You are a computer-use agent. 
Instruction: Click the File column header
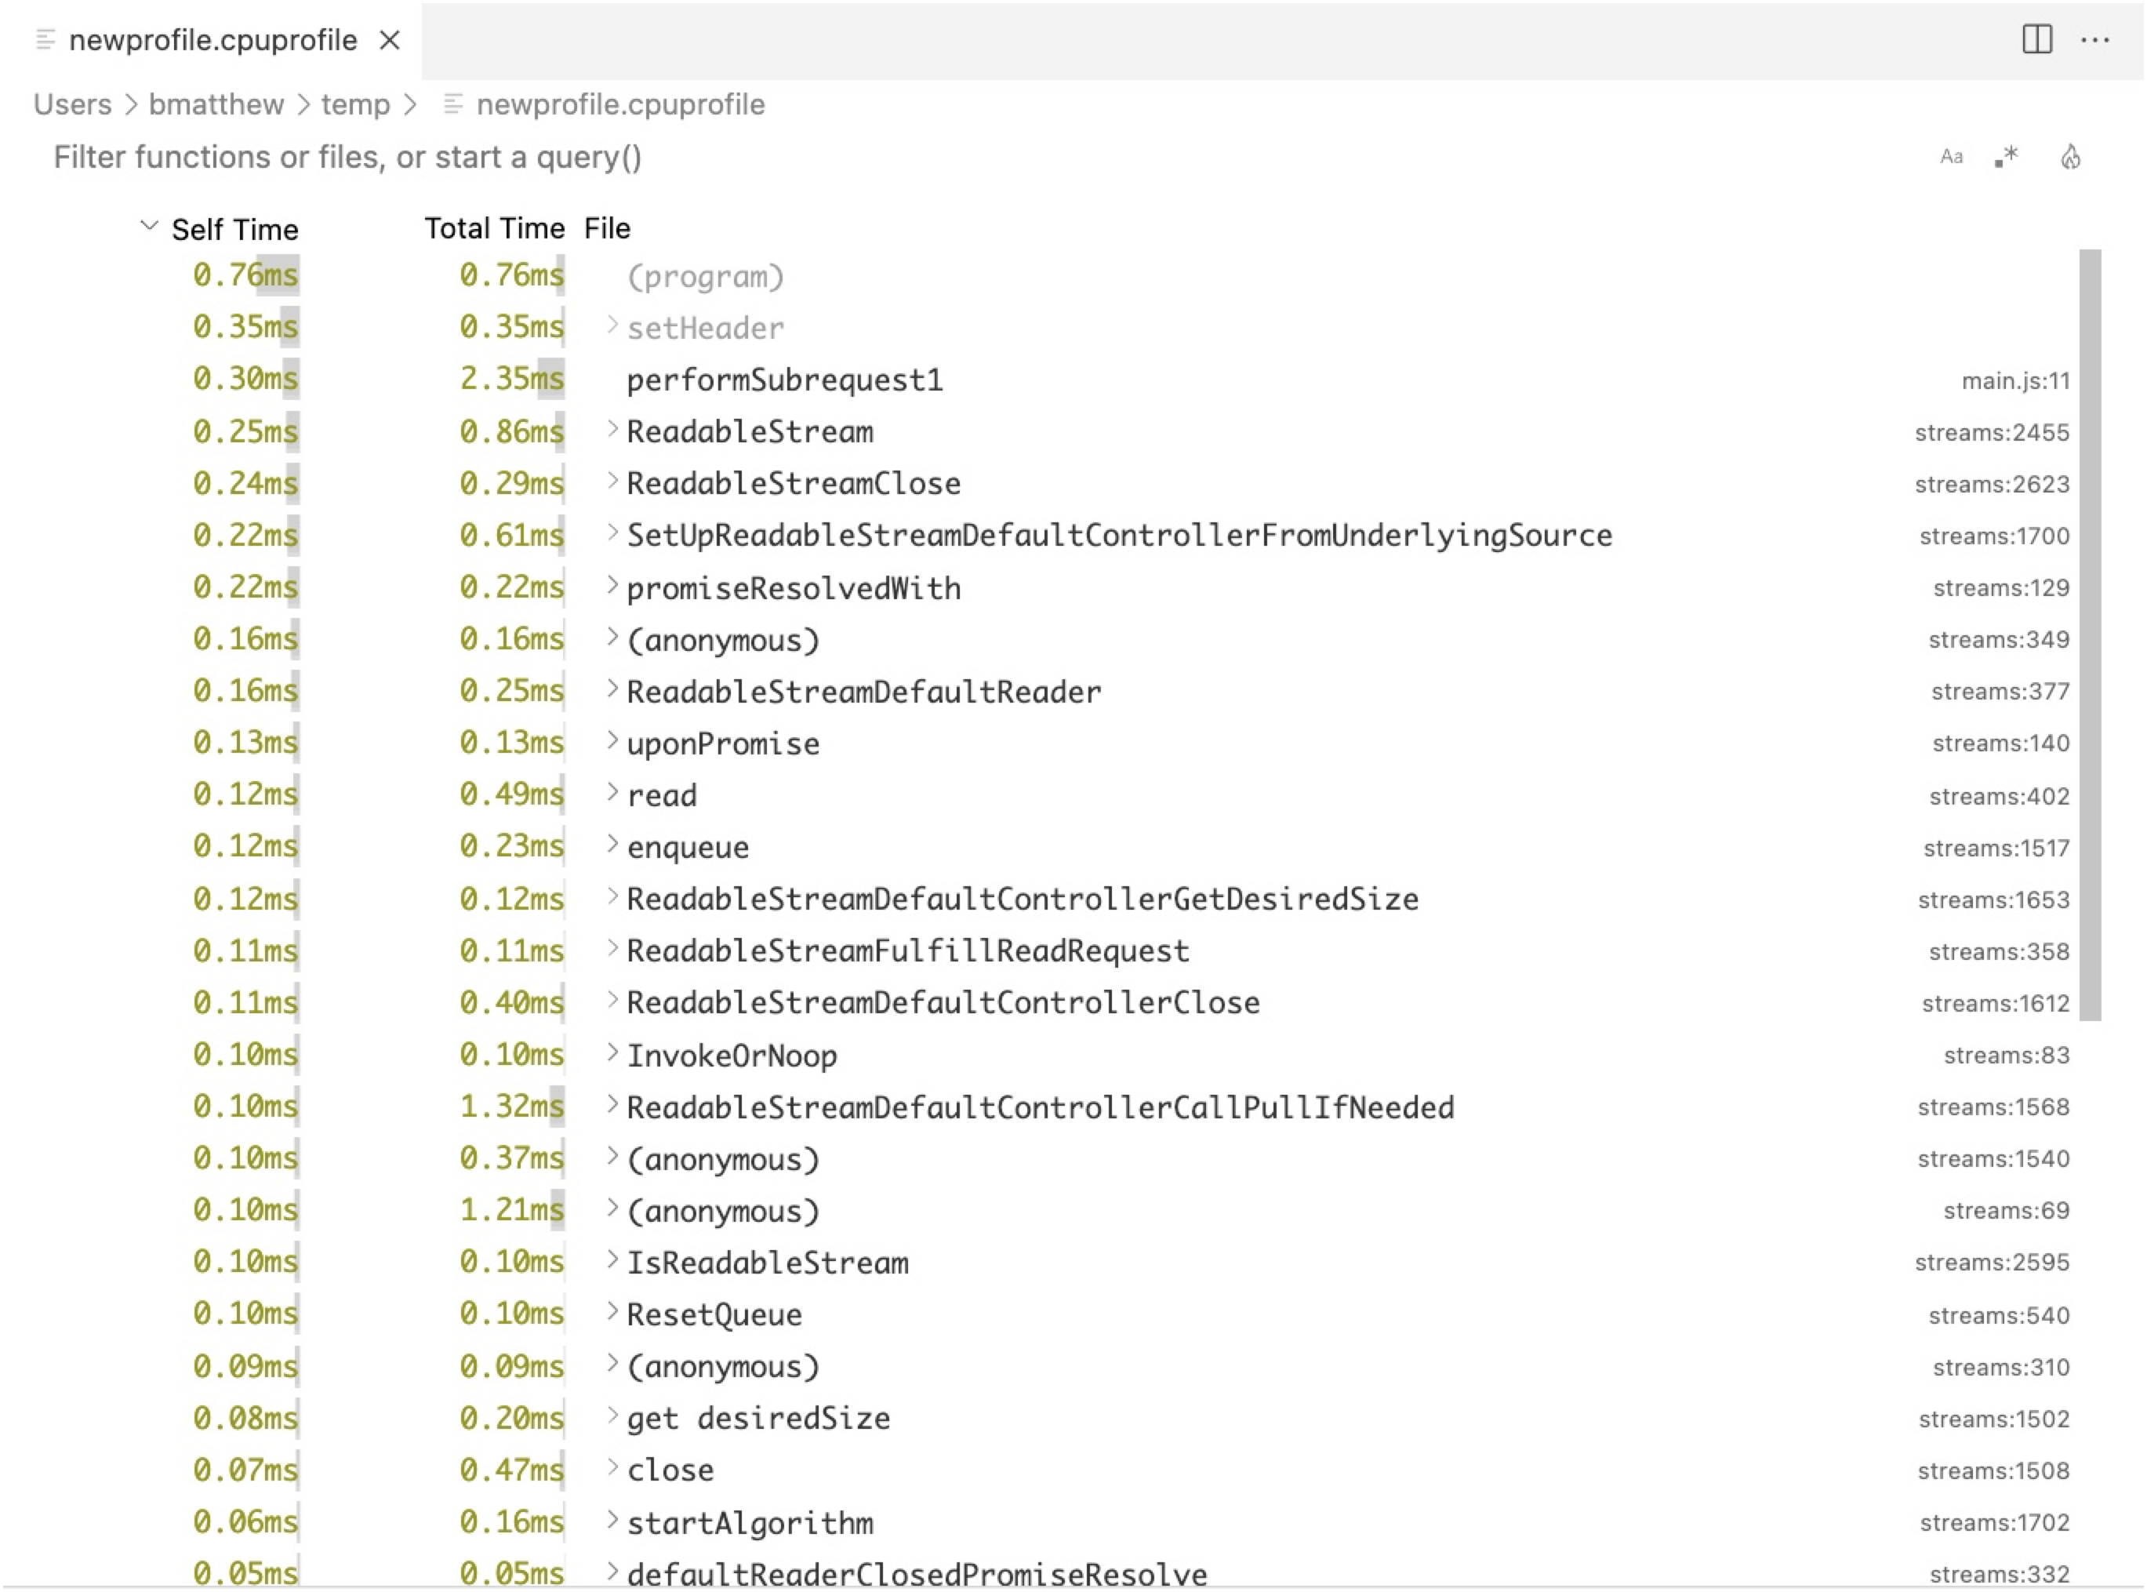pyautogui.click(x=607, y=228)
